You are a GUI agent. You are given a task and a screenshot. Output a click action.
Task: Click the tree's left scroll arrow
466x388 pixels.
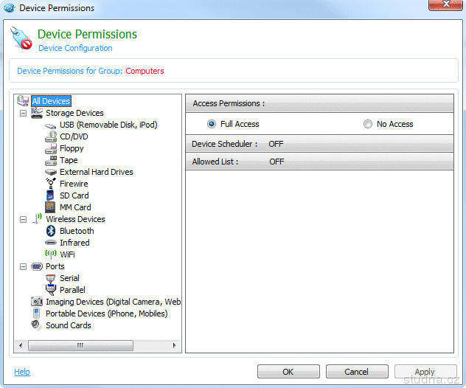coord(21,345)
